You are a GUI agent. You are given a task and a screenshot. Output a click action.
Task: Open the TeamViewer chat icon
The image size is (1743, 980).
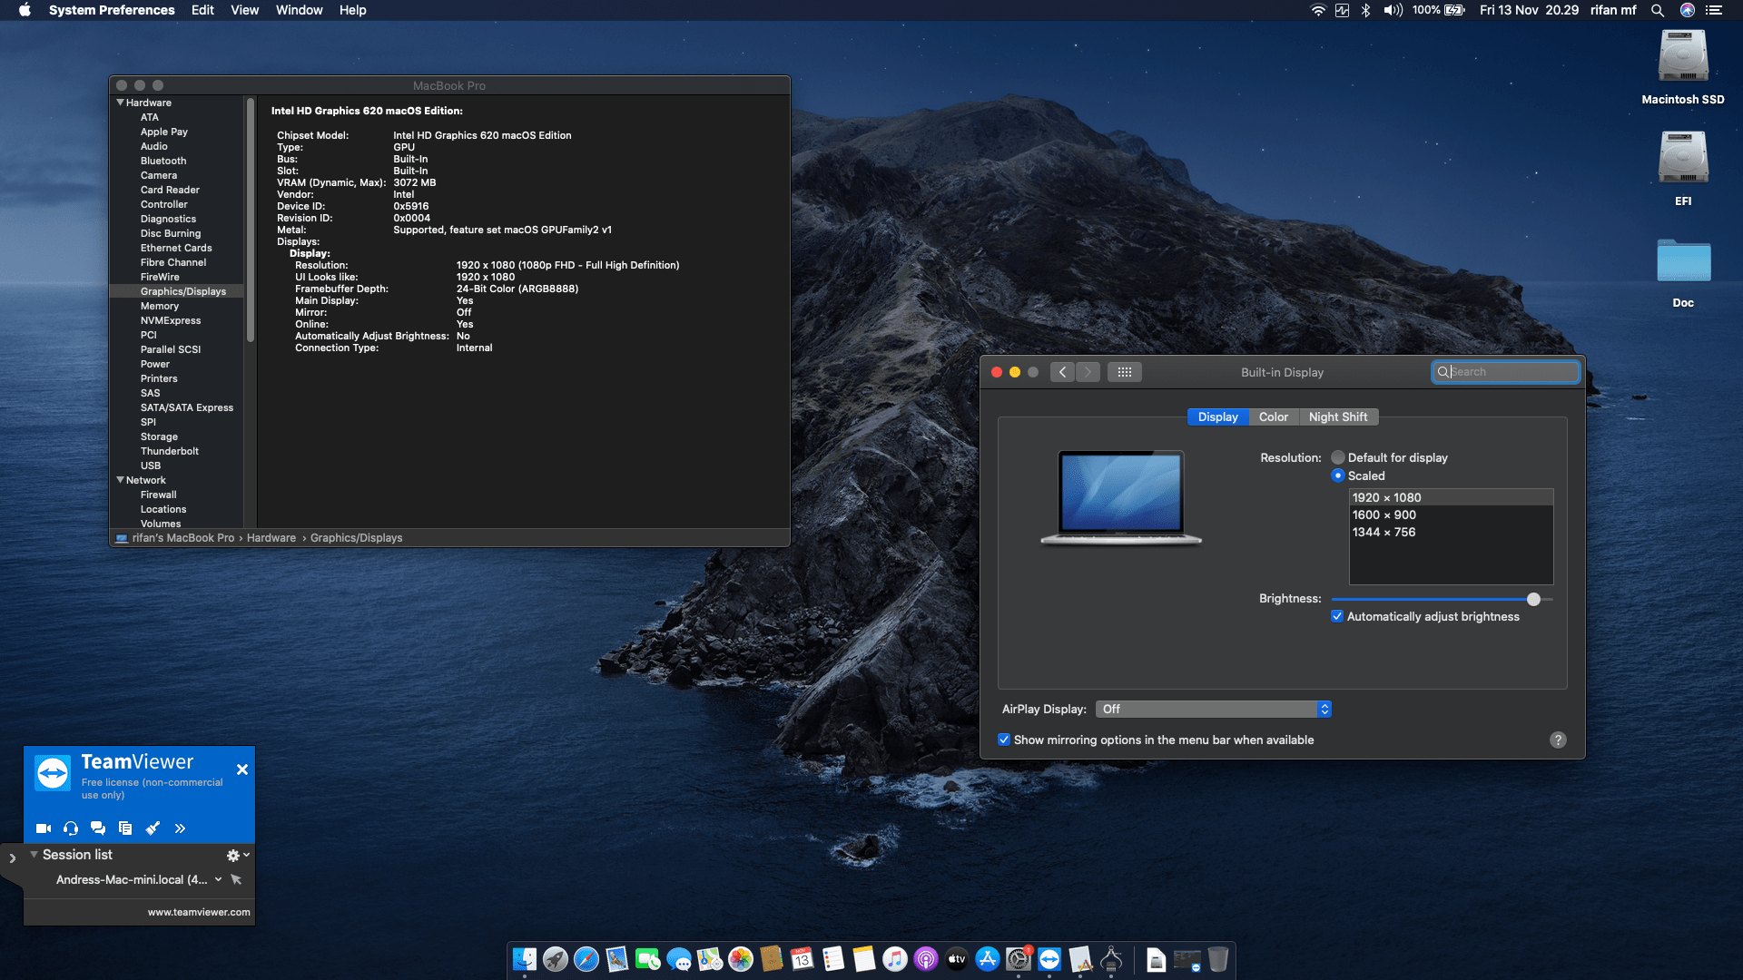(x=98, y=828)
